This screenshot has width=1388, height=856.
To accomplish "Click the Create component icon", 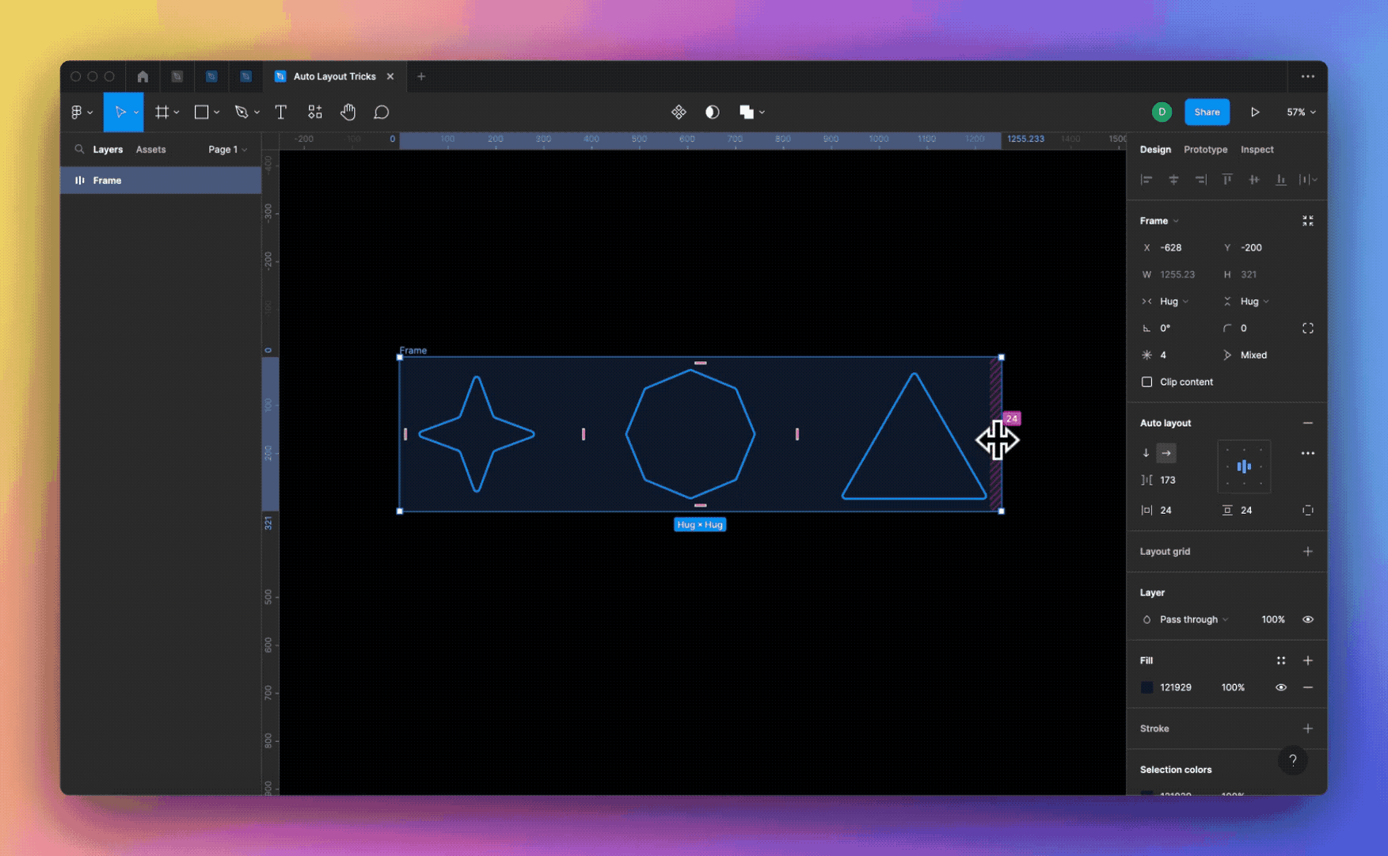I will pos(679,112).
